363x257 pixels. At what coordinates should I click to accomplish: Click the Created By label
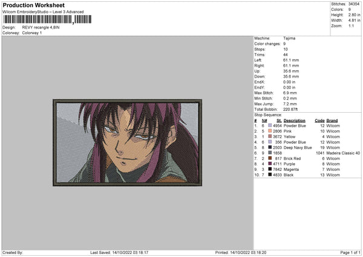click(13, 252)
